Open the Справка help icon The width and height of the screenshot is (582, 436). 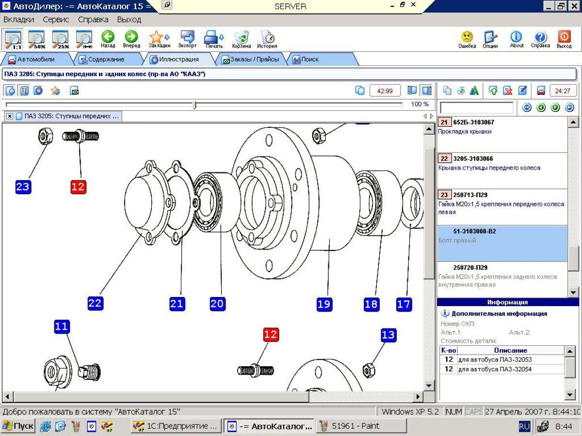[540, 37]
